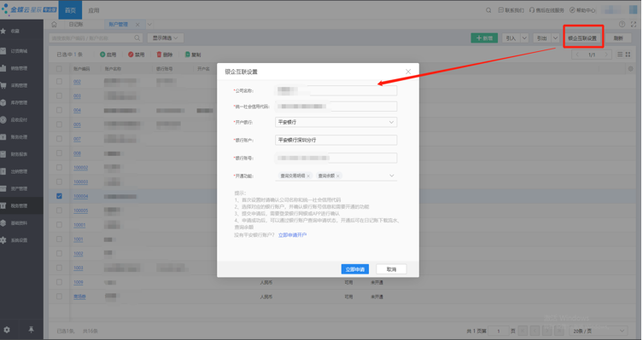Open the 20条/页 page size dropdown
The height and width of the screenshot is (340, 643).
[x=599, y=331]
